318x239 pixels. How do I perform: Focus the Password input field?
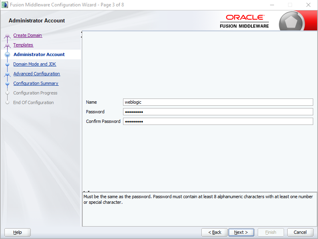(218, 112)
